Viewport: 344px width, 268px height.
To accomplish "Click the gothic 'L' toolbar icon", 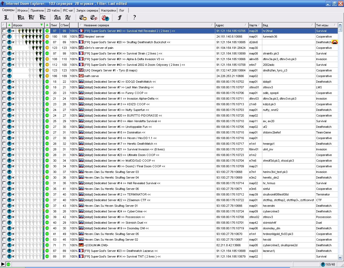I will pyautogui.click(x=6, y=17).
